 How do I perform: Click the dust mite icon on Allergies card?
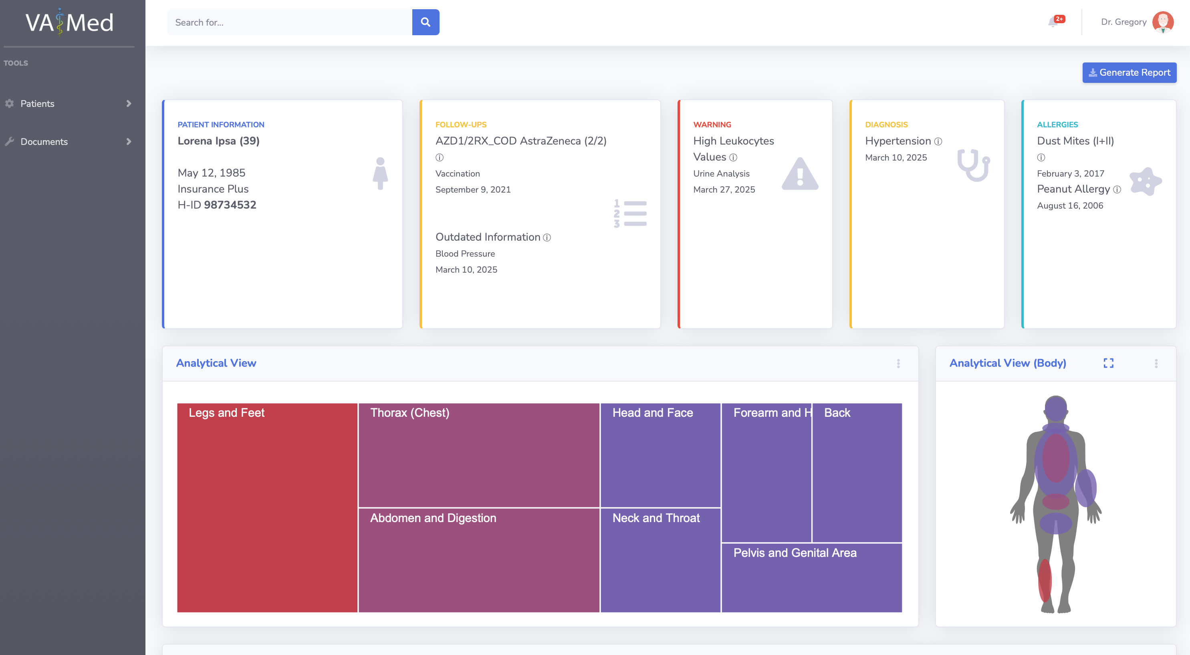point(1145,181)
